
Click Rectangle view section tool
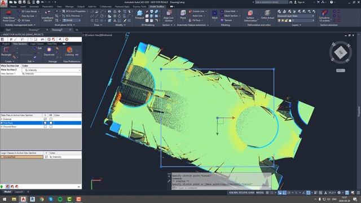point(6,51)
